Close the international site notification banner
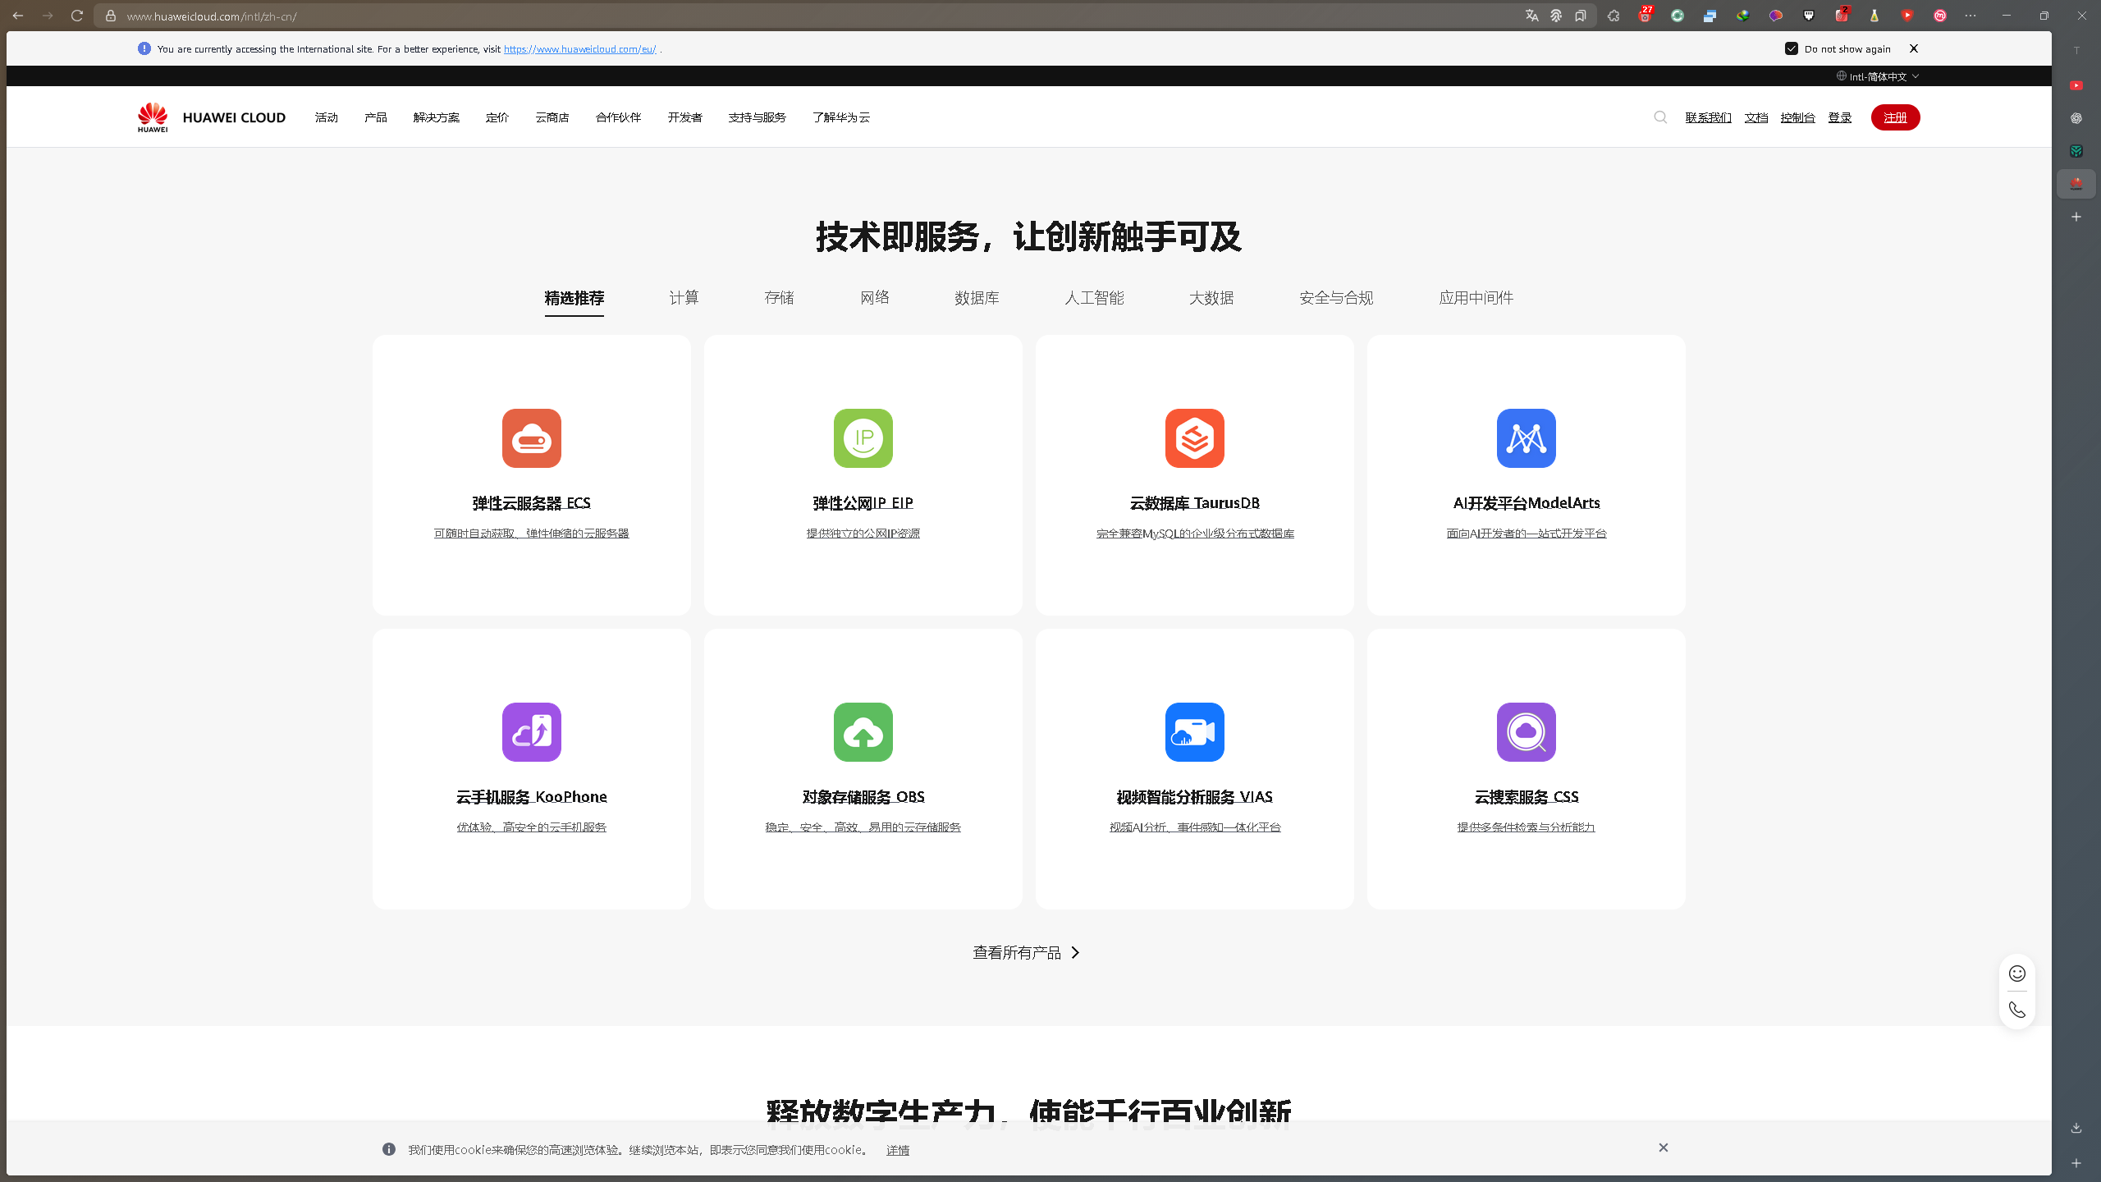 (1914, 48)
